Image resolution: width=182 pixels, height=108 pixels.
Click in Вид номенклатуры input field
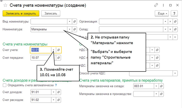(49, 22)
